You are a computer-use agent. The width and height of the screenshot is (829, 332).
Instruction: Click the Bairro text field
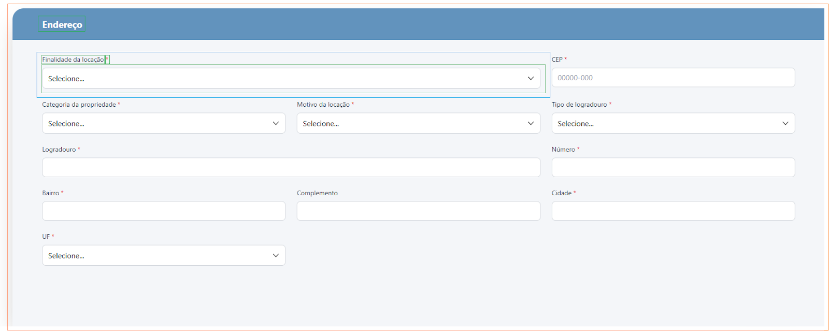point(163,211)
